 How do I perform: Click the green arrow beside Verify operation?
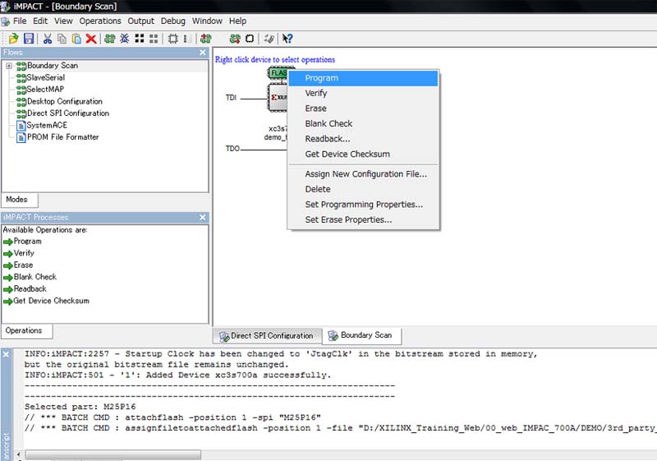(x=7, y=254)
